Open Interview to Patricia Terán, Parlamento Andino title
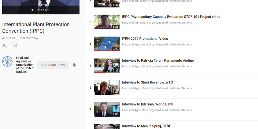This screenshot has height=129, width=258. (x=158, y=61)
